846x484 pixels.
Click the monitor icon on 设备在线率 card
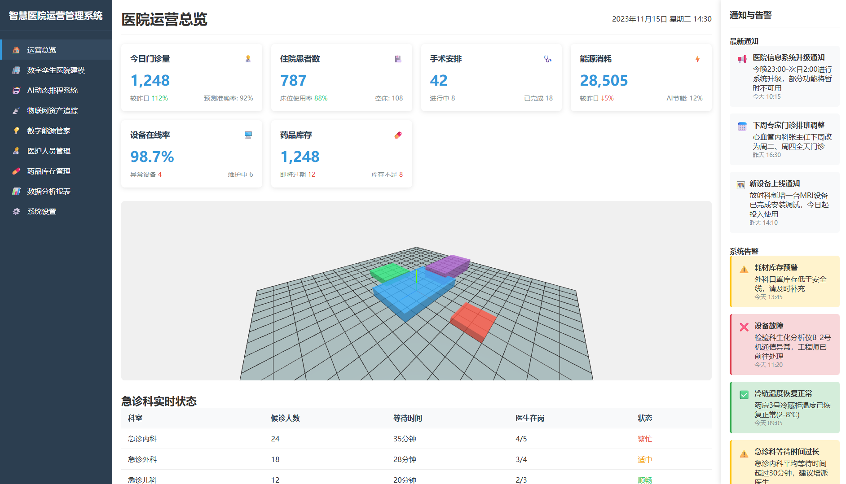(x=248, y=135)
